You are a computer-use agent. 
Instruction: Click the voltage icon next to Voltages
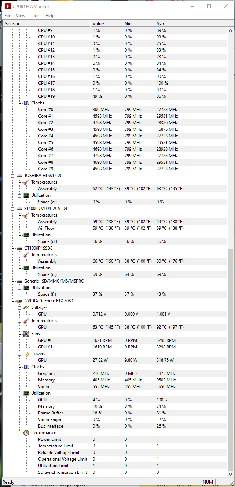pos(26,307)
